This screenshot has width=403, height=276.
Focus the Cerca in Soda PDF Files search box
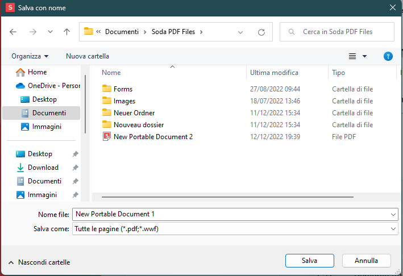(x=337, y=32)
